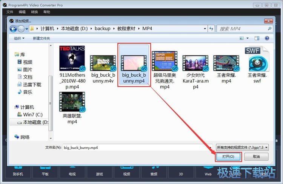Select Web category in Video Converter
283x184 pixels.
click(208, 172)
